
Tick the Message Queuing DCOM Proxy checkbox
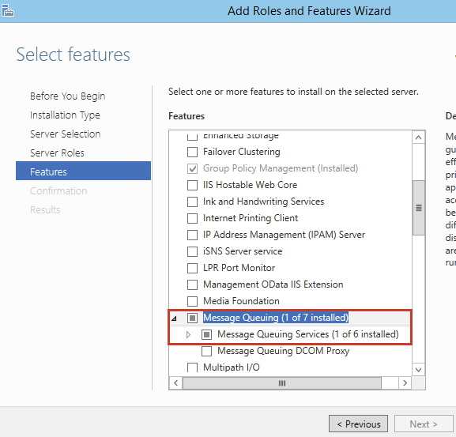pos(206,351)
